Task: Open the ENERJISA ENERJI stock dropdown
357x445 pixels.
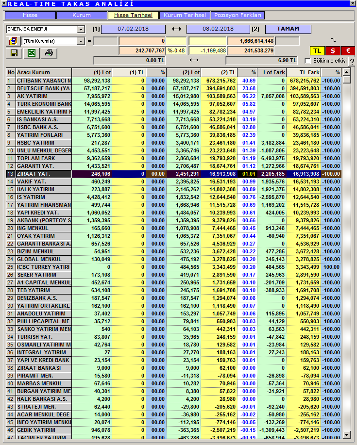Action: click(x=81, y=29)
